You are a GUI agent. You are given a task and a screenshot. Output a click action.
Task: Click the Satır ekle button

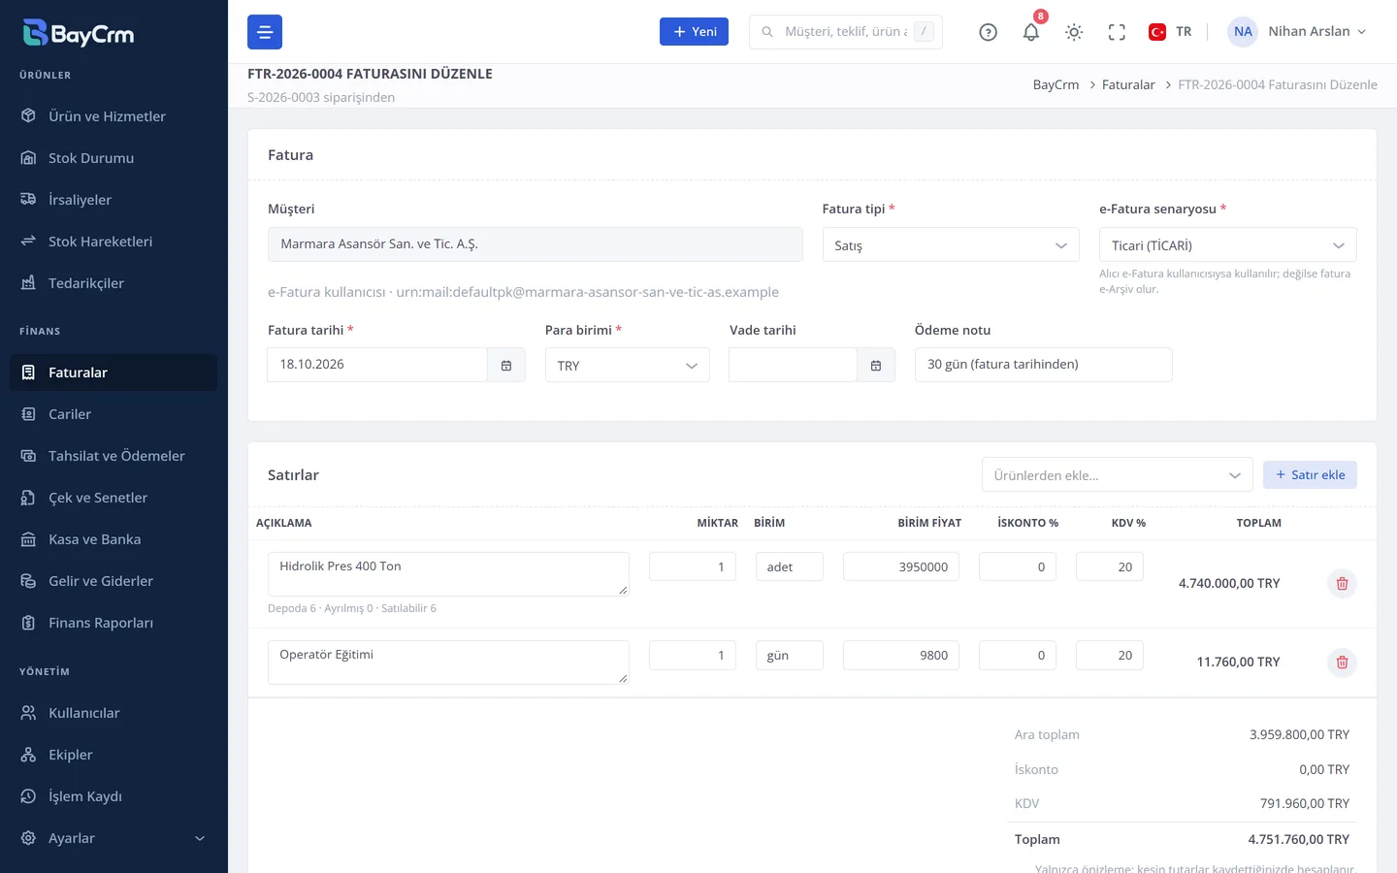(1310, 475)
